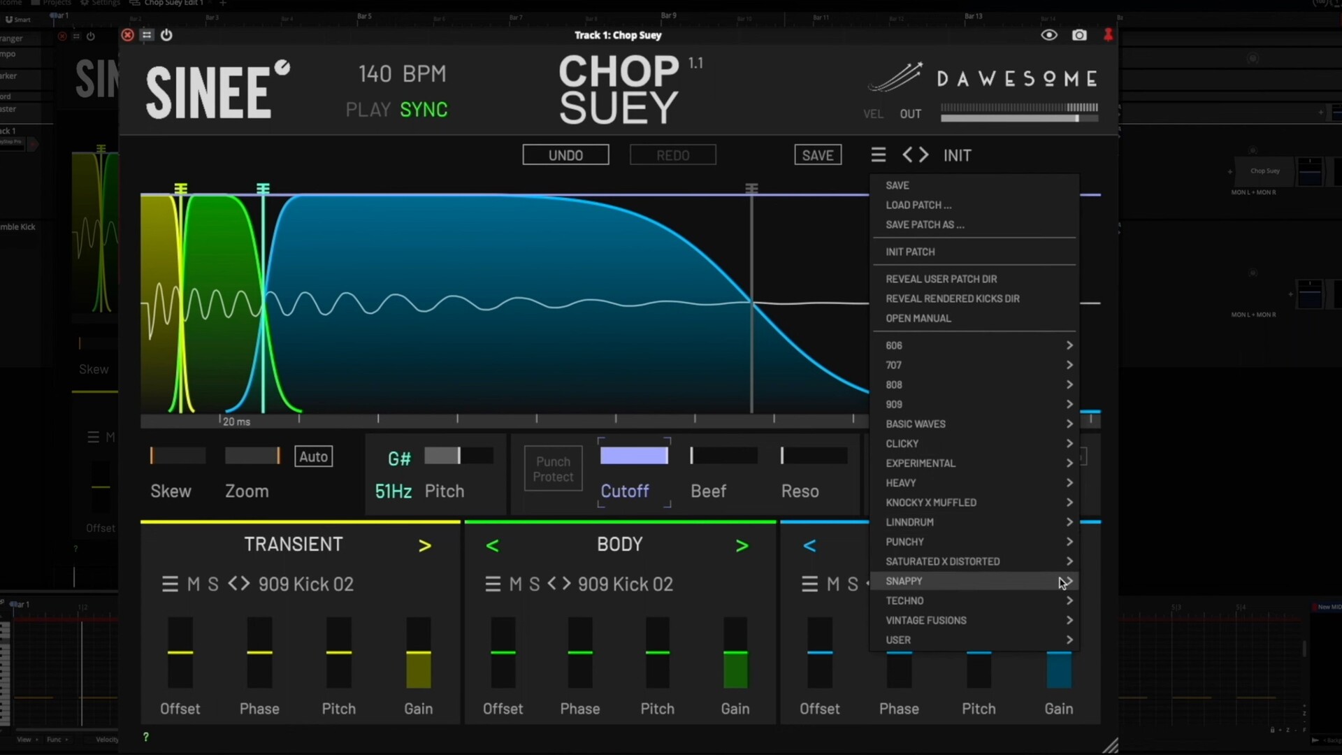Enable the Punch Protect button
Image resolution: width=1342 pixels, height=755 pixels.
[553, 469]
